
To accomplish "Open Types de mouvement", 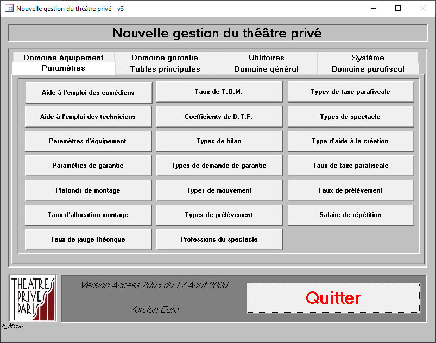I will (219, 190).
